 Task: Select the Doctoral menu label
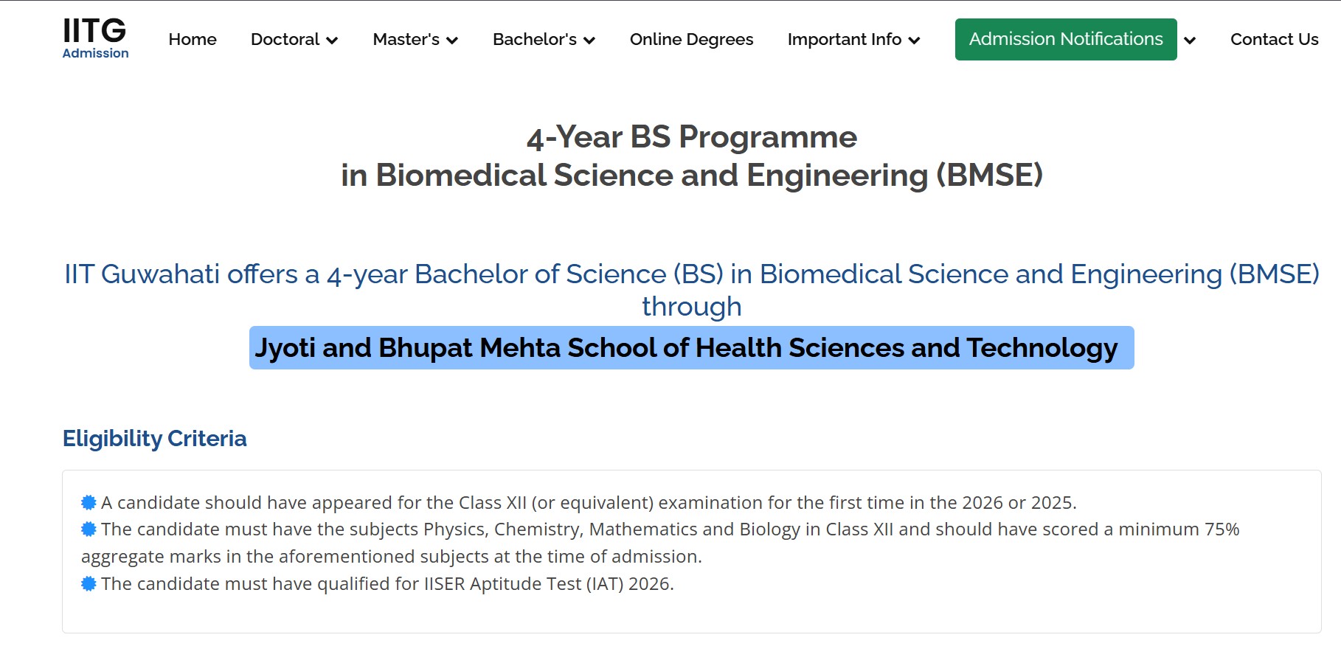[285, 40]
